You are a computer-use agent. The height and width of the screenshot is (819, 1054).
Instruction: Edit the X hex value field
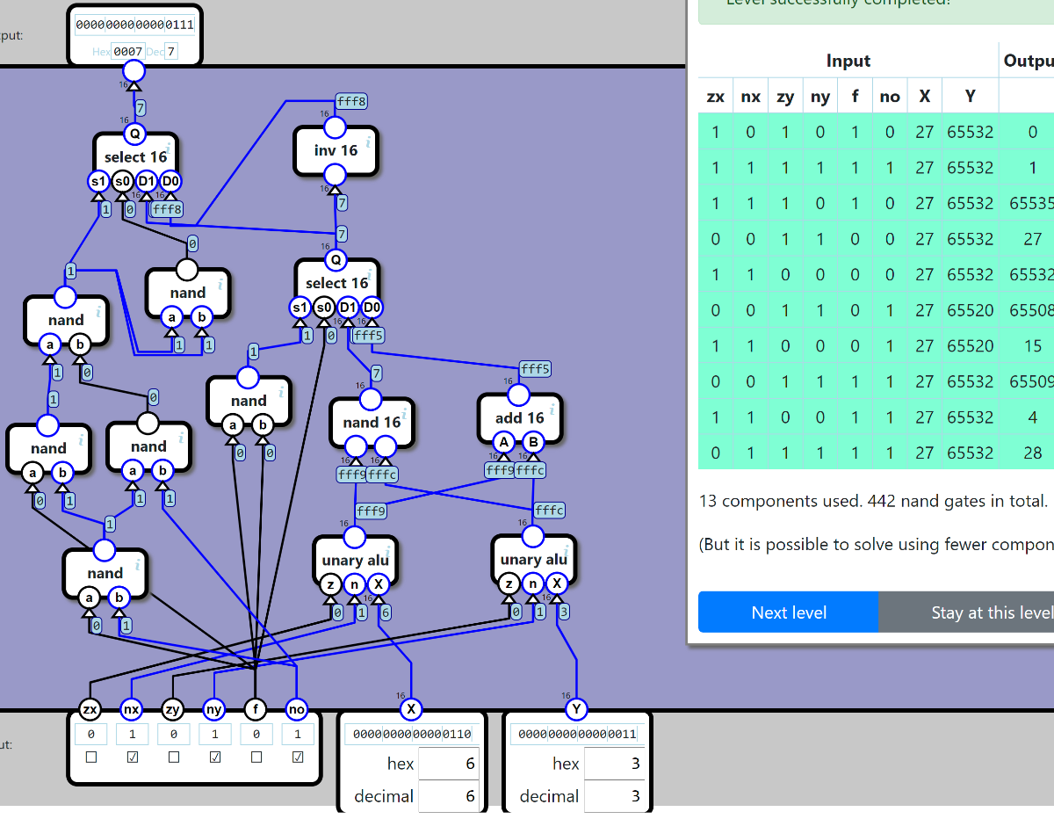(449, 764)
